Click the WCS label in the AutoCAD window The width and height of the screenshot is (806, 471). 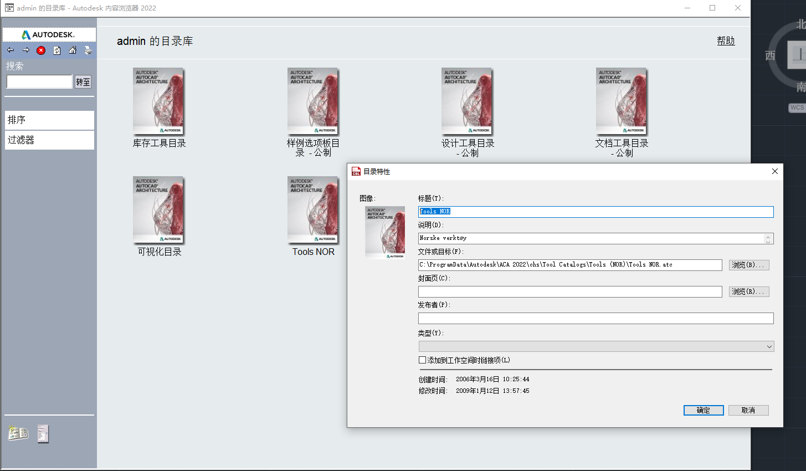click(x=797, y=108)
